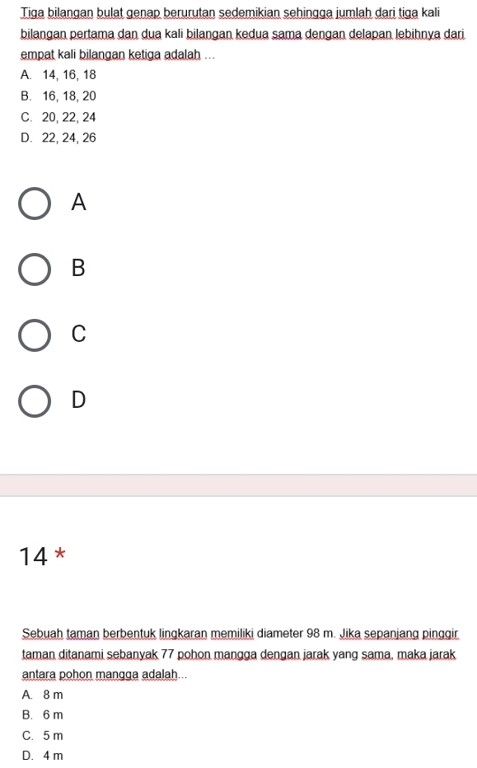This screenshot has height=768, width=477.
Task: Click the answer line C. 20, 22, 24
Action: pos(58,117)
